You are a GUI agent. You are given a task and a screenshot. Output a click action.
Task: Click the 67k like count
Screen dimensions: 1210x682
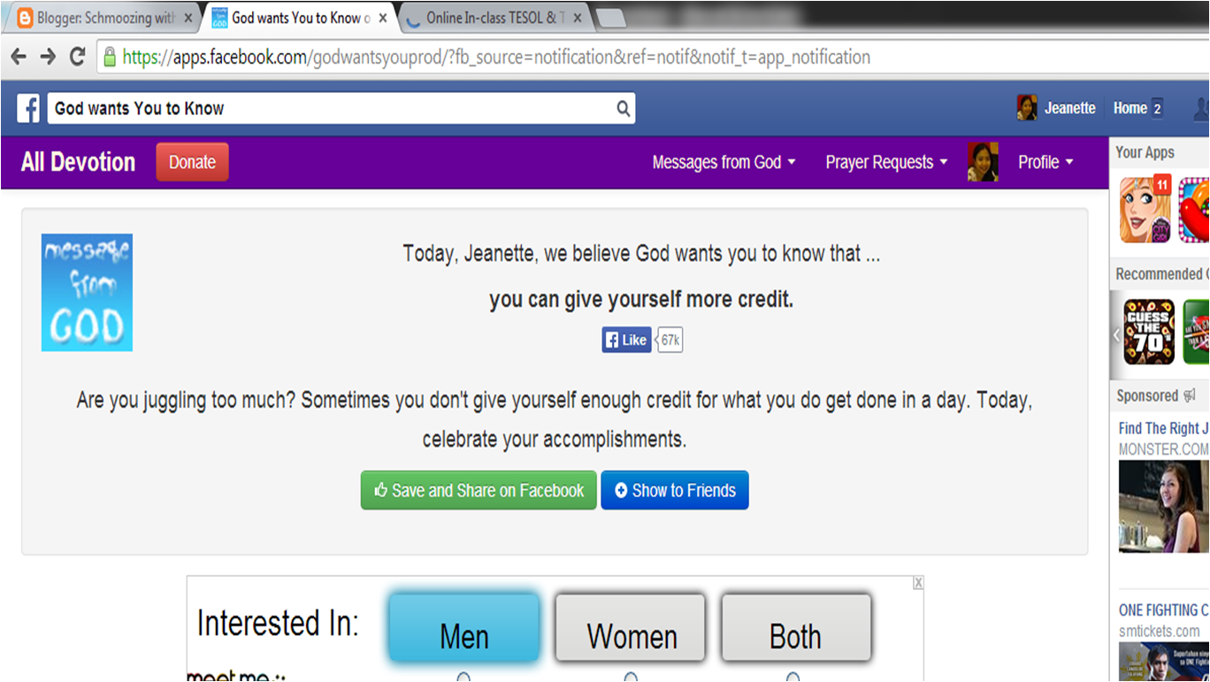pyautogui.click(x=670, y=340)
